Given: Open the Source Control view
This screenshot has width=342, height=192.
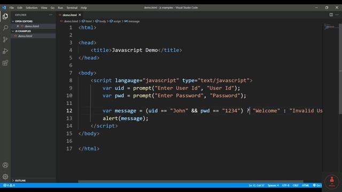Looking at the screenshot, I should pos(5,39).
